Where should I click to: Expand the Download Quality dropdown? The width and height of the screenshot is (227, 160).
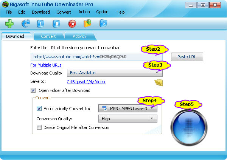click(115, 73)
